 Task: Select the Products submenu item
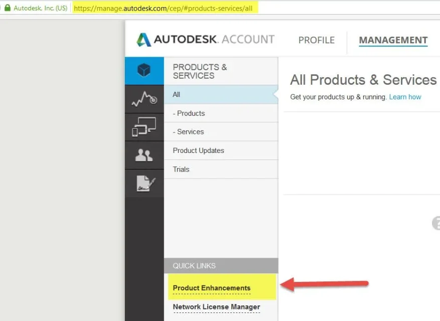[x=221, y=113]
